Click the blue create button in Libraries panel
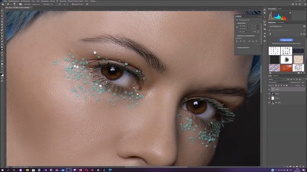 point(286,40)
